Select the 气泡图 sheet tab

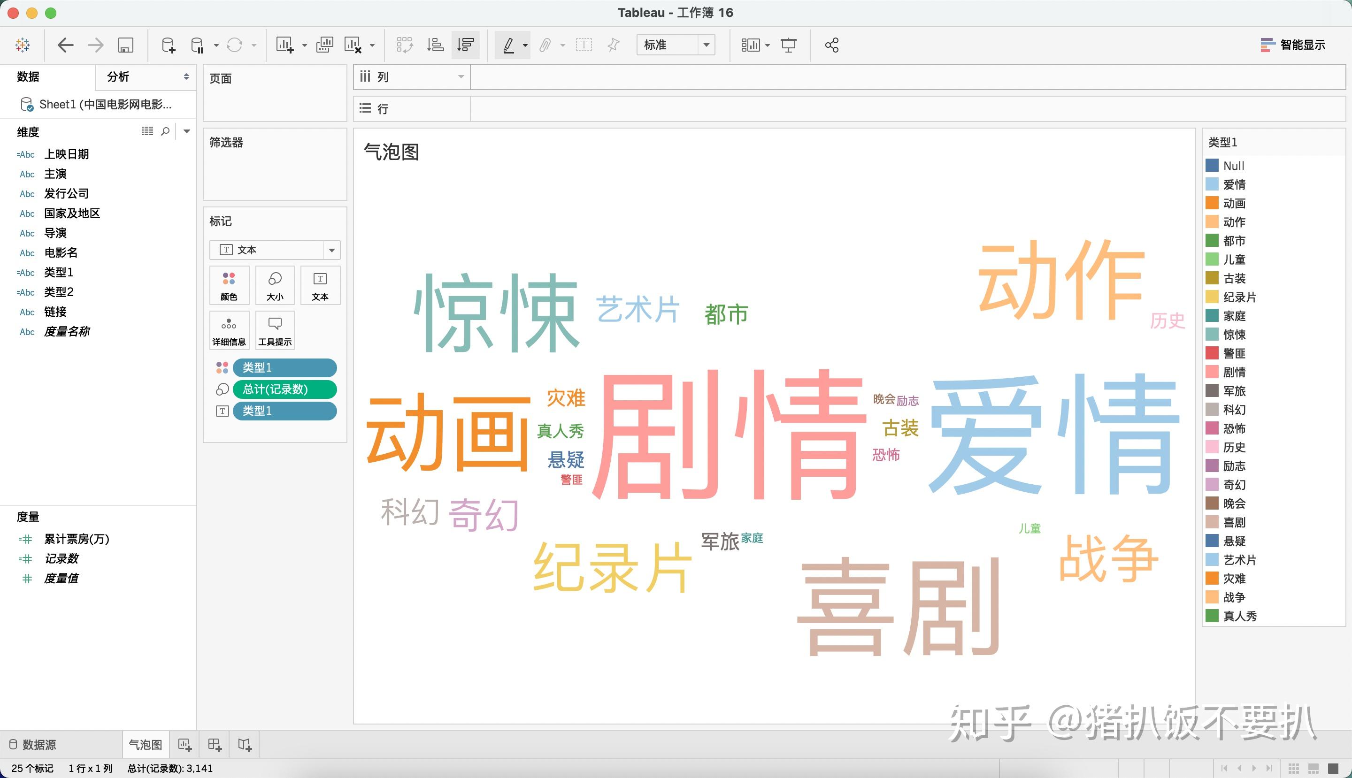click(146, 744)
